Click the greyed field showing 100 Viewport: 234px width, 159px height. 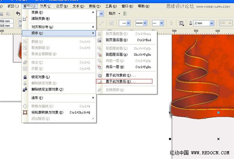[x=226, y=23]
